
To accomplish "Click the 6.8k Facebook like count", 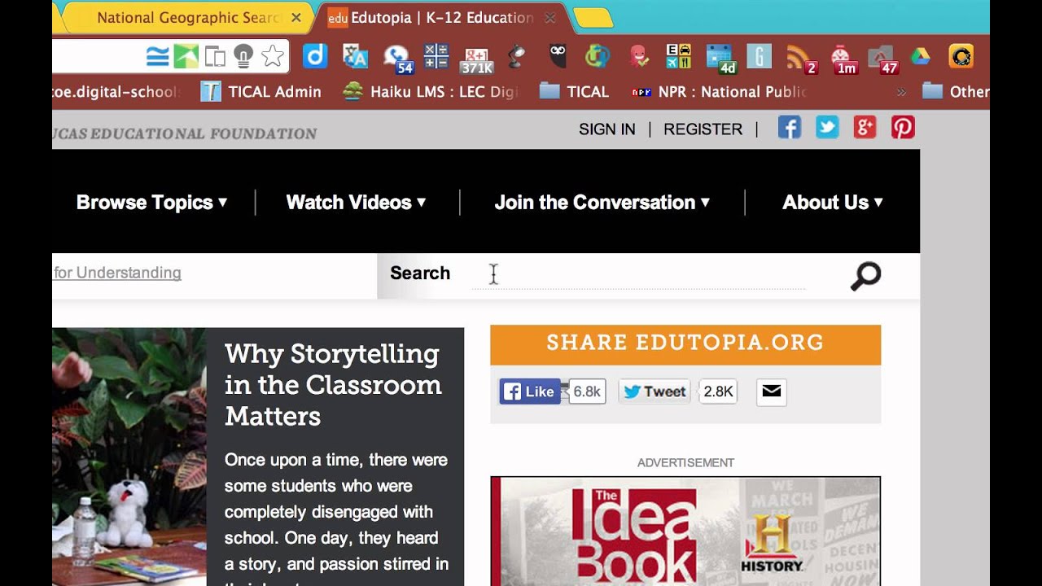I will click(x=587, y=391).
